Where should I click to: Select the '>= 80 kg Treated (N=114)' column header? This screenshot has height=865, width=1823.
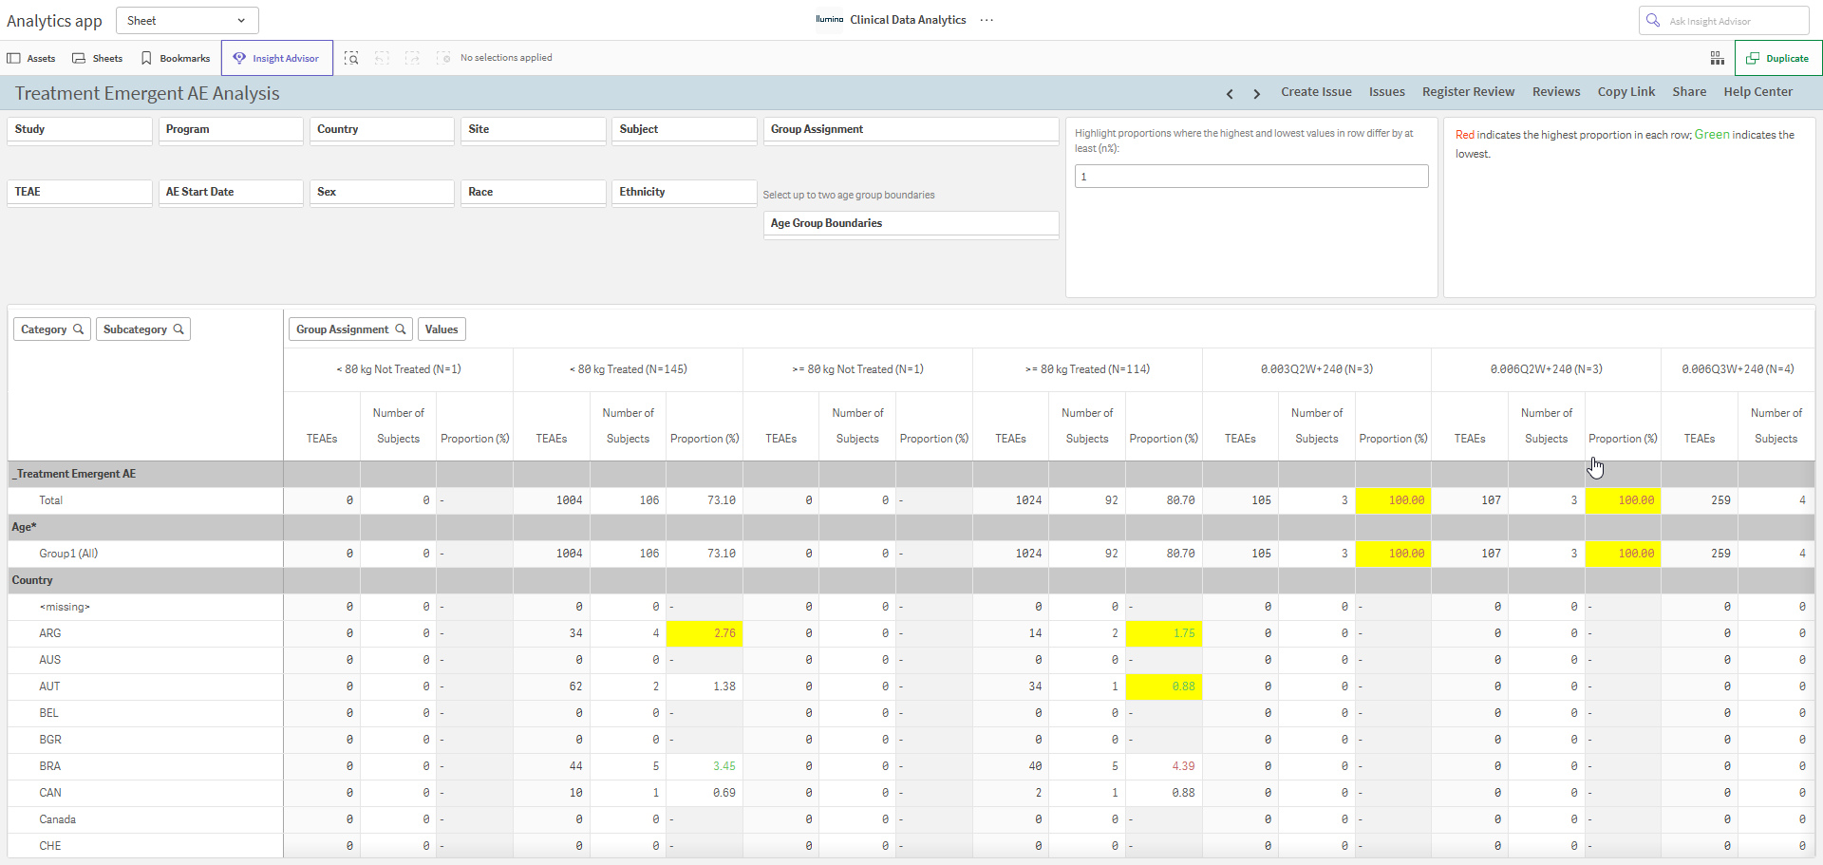(x=1087, y=369)
